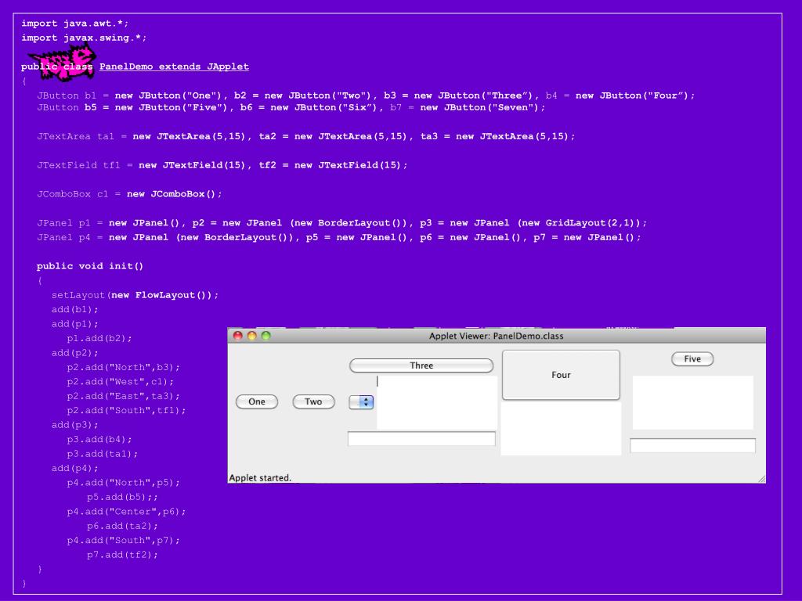Image resolution: width=802 pixels, height=601 pixels.
Task: Click the "p3.add(ta1);" code line
Action: point(103,453)
